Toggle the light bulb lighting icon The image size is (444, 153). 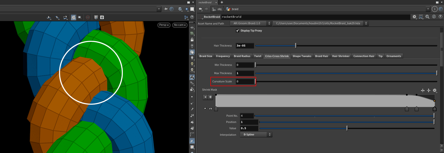192,58
